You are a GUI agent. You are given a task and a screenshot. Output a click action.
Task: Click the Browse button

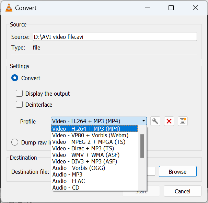[177, 171]
